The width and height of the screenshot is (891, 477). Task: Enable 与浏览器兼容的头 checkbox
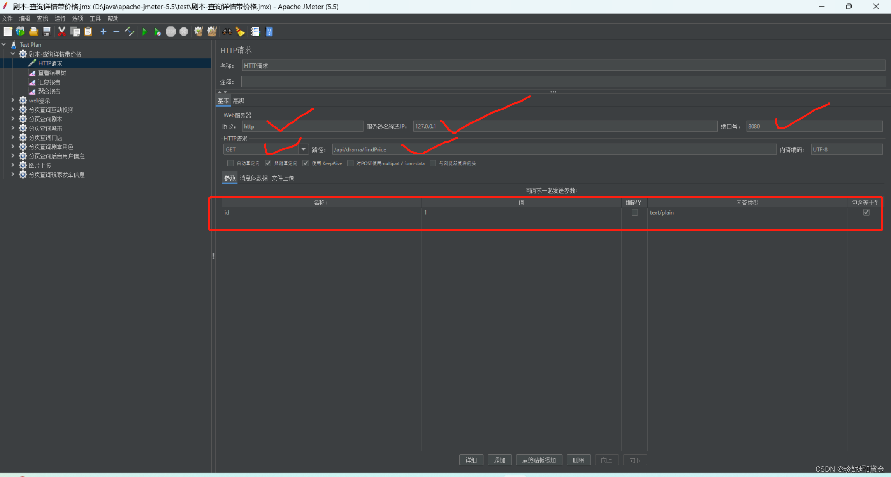tap(433, 163)
